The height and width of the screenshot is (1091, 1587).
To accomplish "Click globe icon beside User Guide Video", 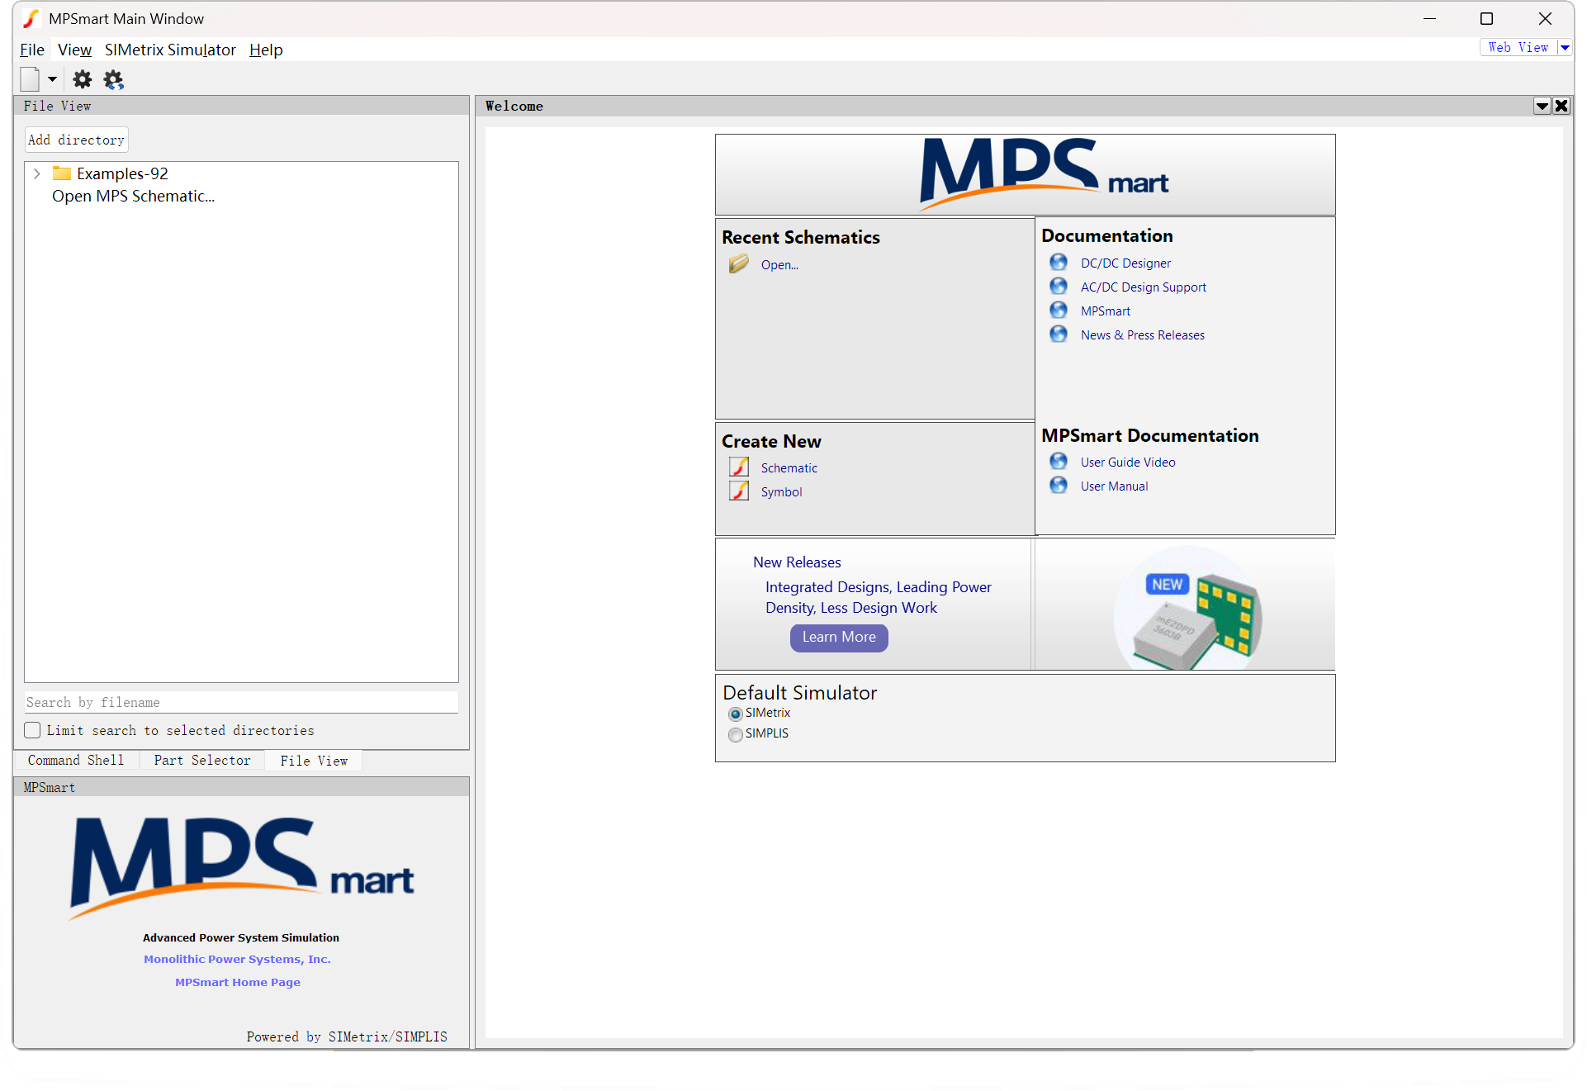I will [x=1059, y=462].
